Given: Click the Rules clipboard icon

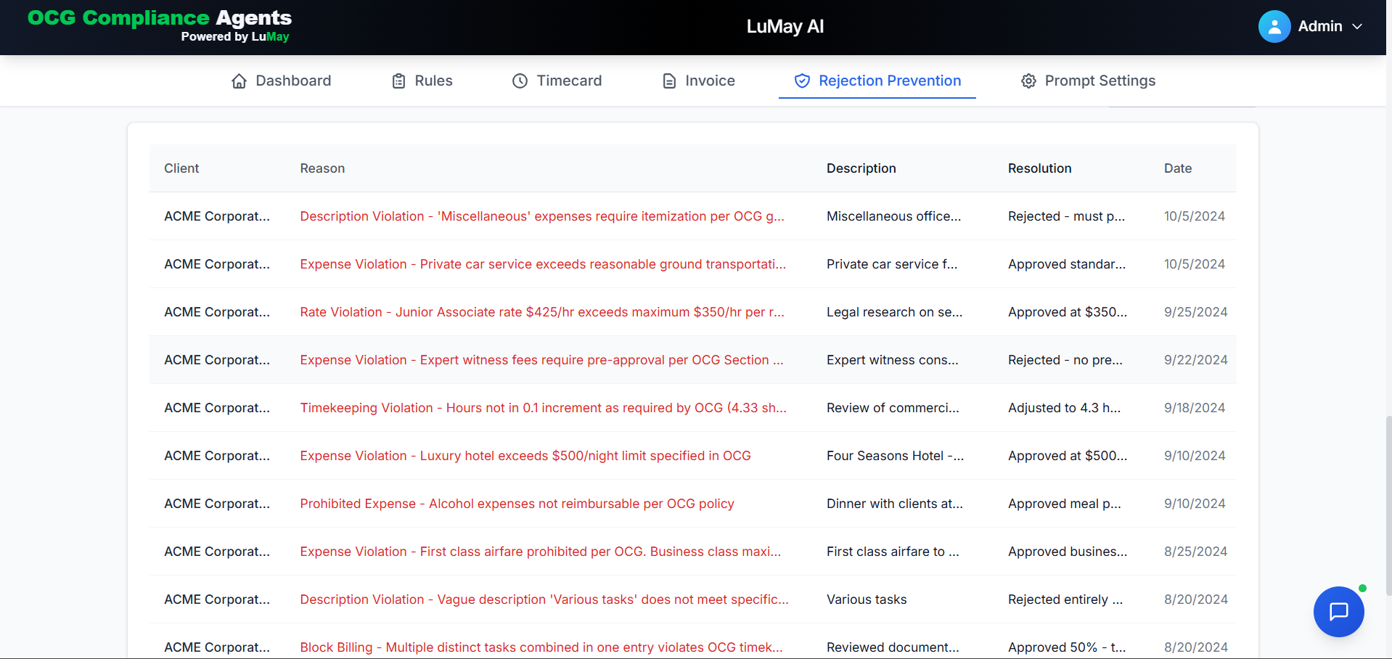Looking at the screenshot, I should pyautogui.click(x=398, y=81).
